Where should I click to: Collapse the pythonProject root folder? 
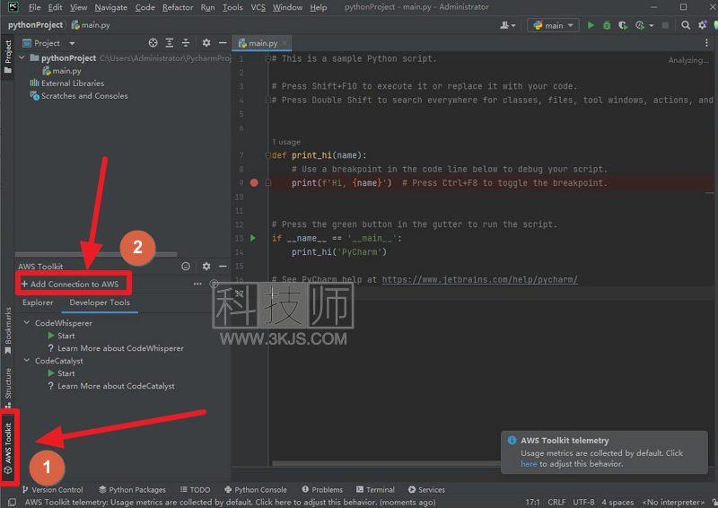pos(22,57)
